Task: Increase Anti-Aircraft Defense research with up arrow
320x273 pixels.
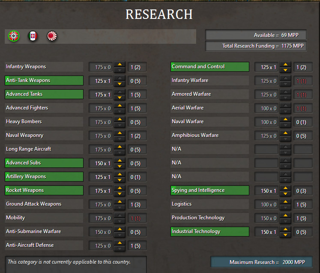Action: 120,243
